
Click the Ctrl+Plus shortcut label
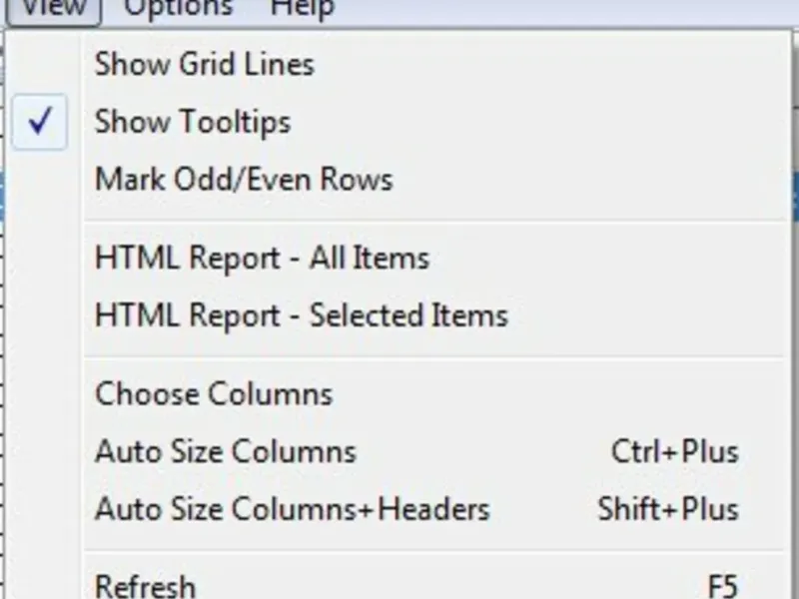pyautogui.click(x=674, y=451)
